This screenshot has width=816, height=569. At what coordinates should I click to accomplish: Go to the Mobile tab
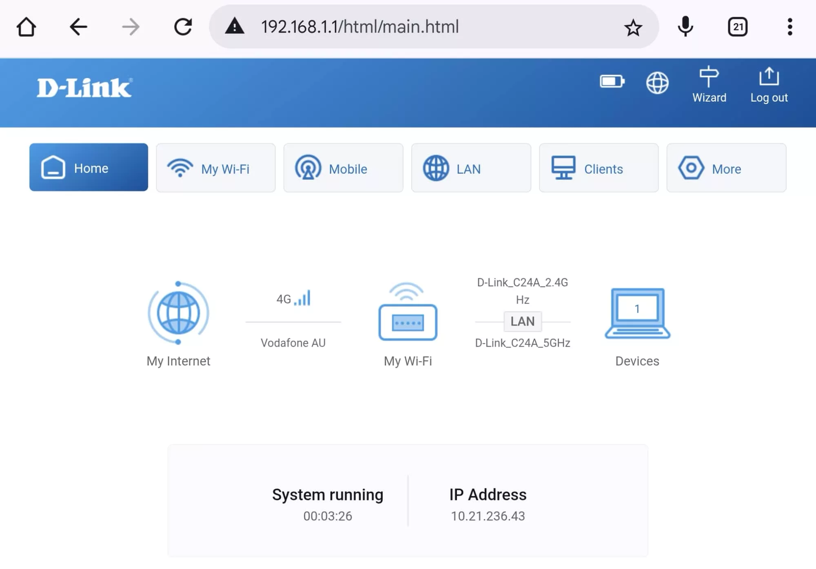pyautogui.click(x=343, y=168)
